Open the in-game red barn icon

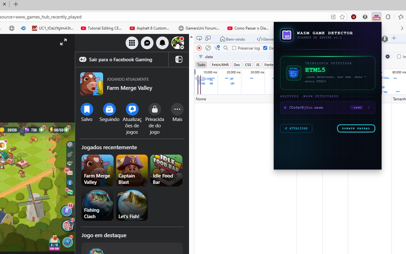67,226
